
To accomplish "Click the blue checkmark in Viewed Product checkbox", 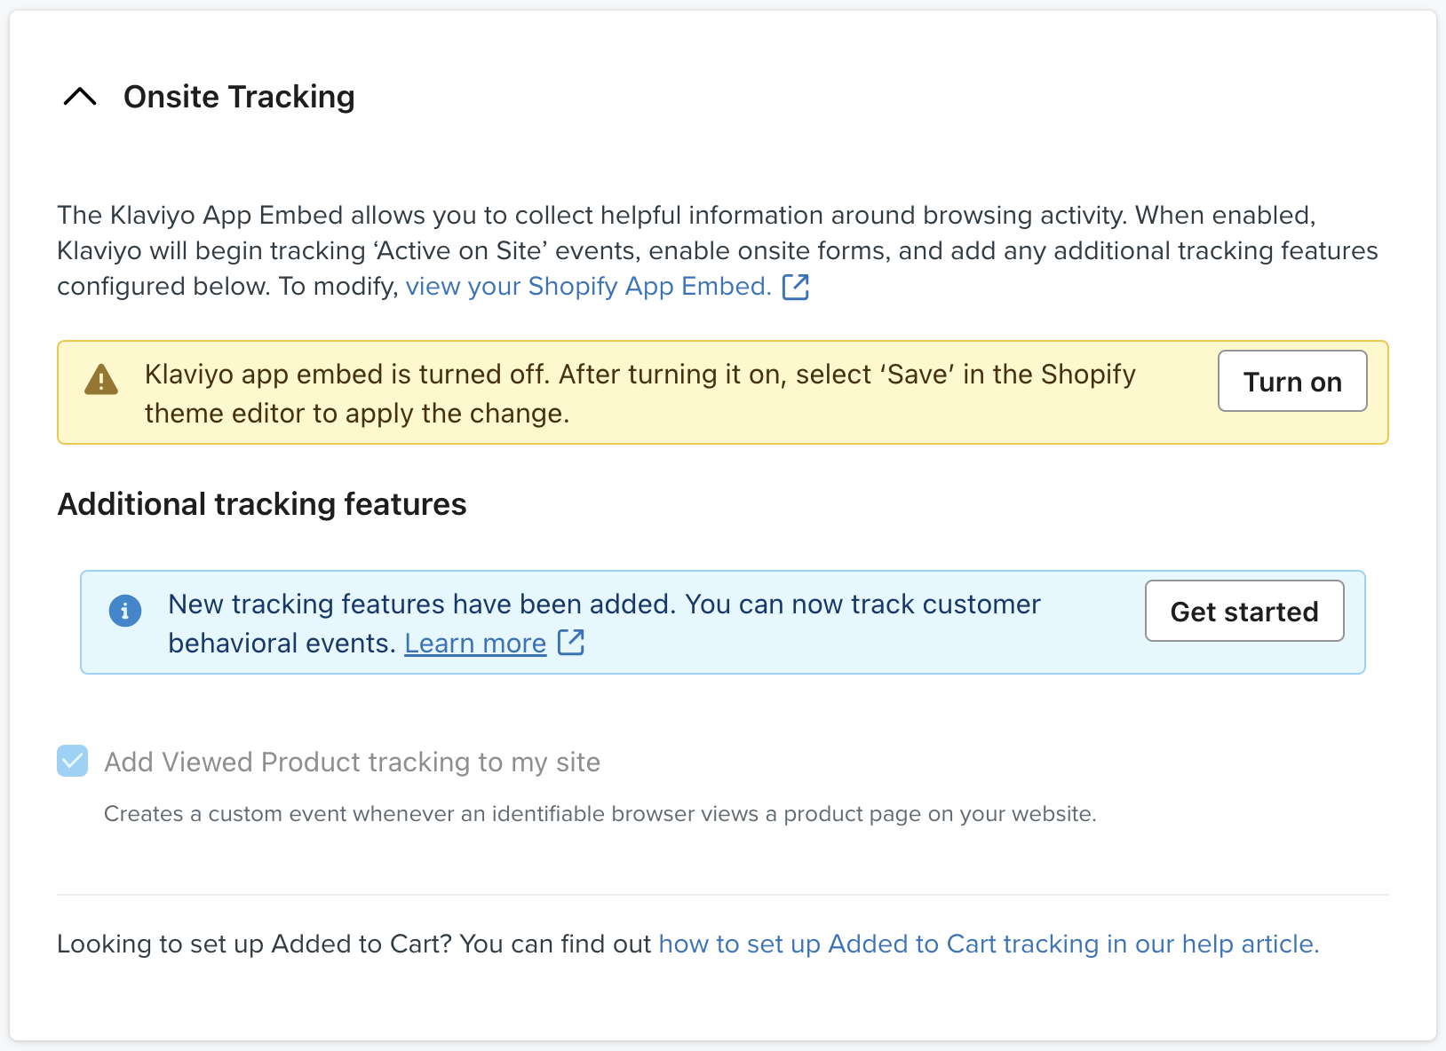I will point(72,762).
